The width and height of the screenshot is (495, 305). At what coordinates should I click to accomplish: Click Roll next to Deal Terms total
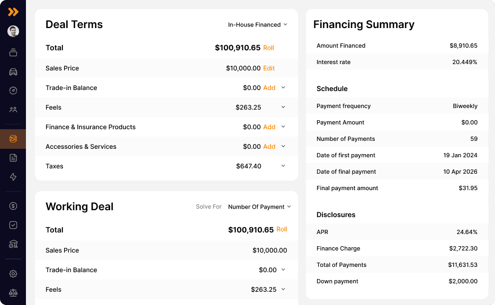click(268, 48)
